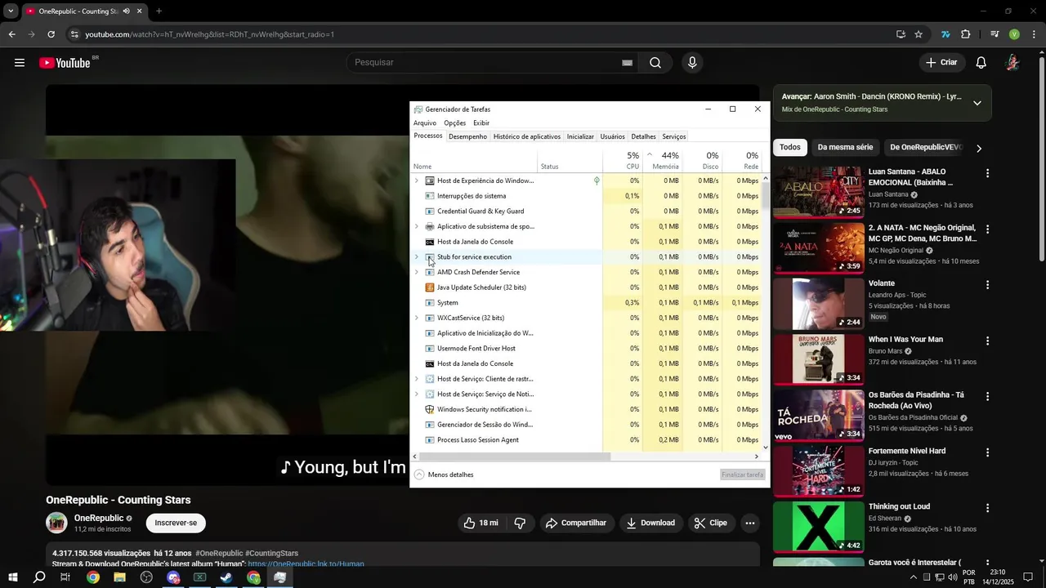
Task: Select Todos filter chip
Action: point(790,147)
